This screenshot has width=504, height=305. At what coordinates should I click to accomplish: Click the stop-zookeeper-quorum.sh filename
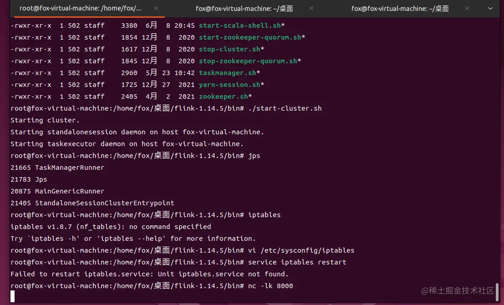coord(248,61)
